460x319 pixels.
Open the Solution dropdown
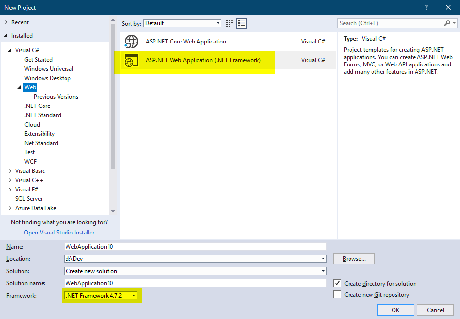tap(195, 271)
